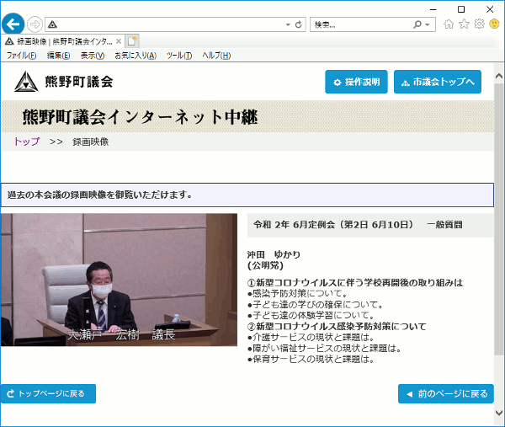This screenshot has width=505, height=427.
Task: Click the speaker name 沖田 ゆかり
Action: click(x=274, y=254)
